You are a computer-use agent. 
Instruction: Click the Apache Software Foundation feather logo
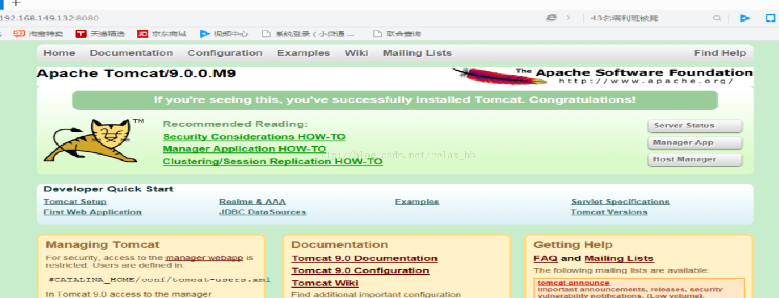point(602,76)
